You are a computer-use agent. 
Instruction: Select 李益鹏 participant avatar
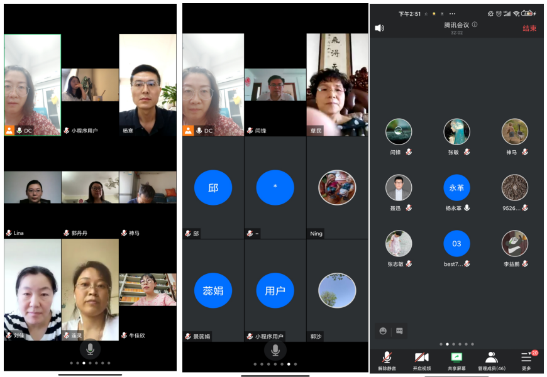pyautogui.click(x=514, y=244)
